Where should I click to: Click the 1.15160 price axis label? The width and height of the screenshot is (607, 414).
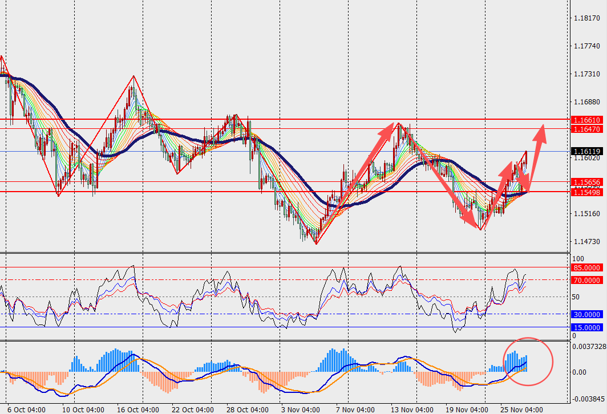[x=587, y=214]
